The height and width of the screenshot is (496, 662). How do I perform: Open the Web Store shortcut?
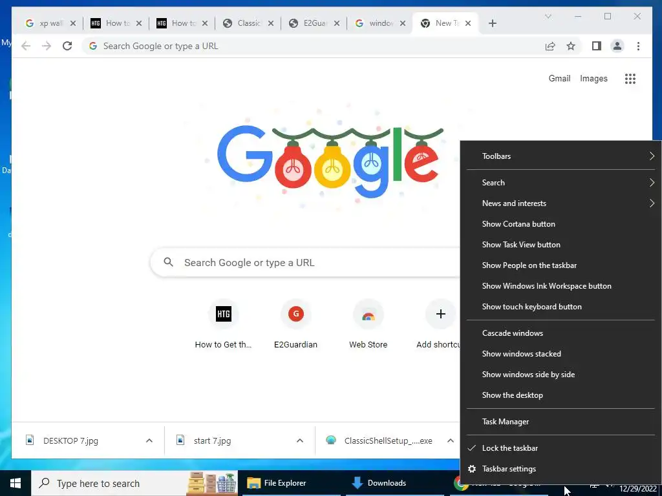[x=368, y=324]
